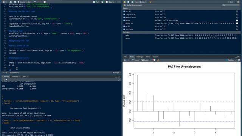242x136 pixels.
Task: Open the R Script file type selector
Action: point(116,73)
